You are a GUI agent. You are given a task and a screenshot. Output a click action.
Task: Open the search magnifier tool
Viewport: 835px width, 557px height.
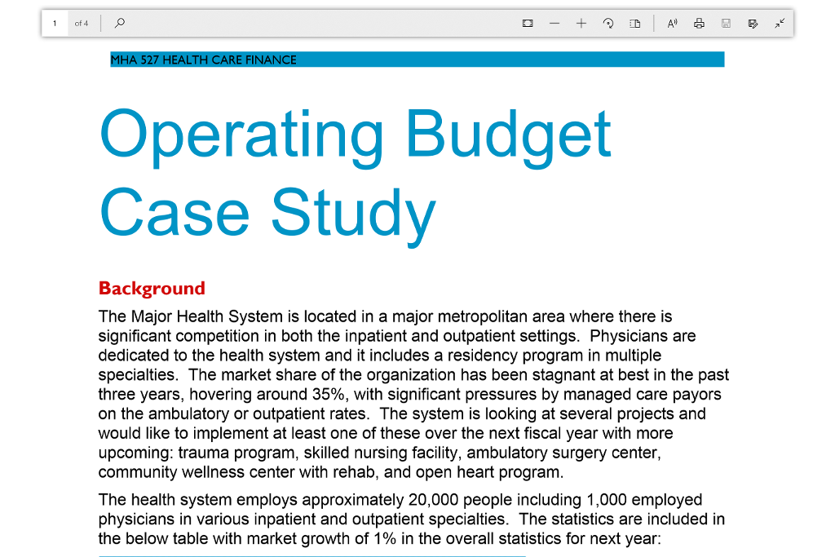pos(119,23)
